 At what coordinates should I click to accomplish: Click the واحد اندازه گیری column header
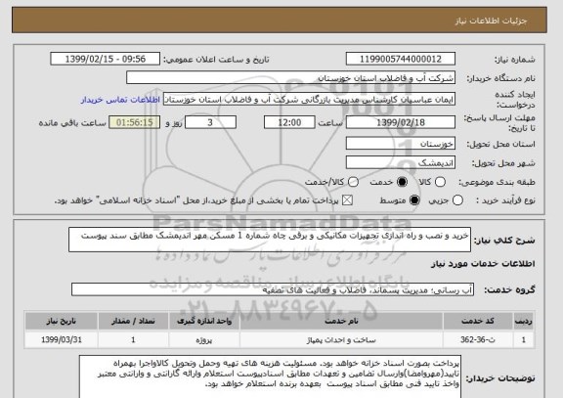click(x=204, y=321)
